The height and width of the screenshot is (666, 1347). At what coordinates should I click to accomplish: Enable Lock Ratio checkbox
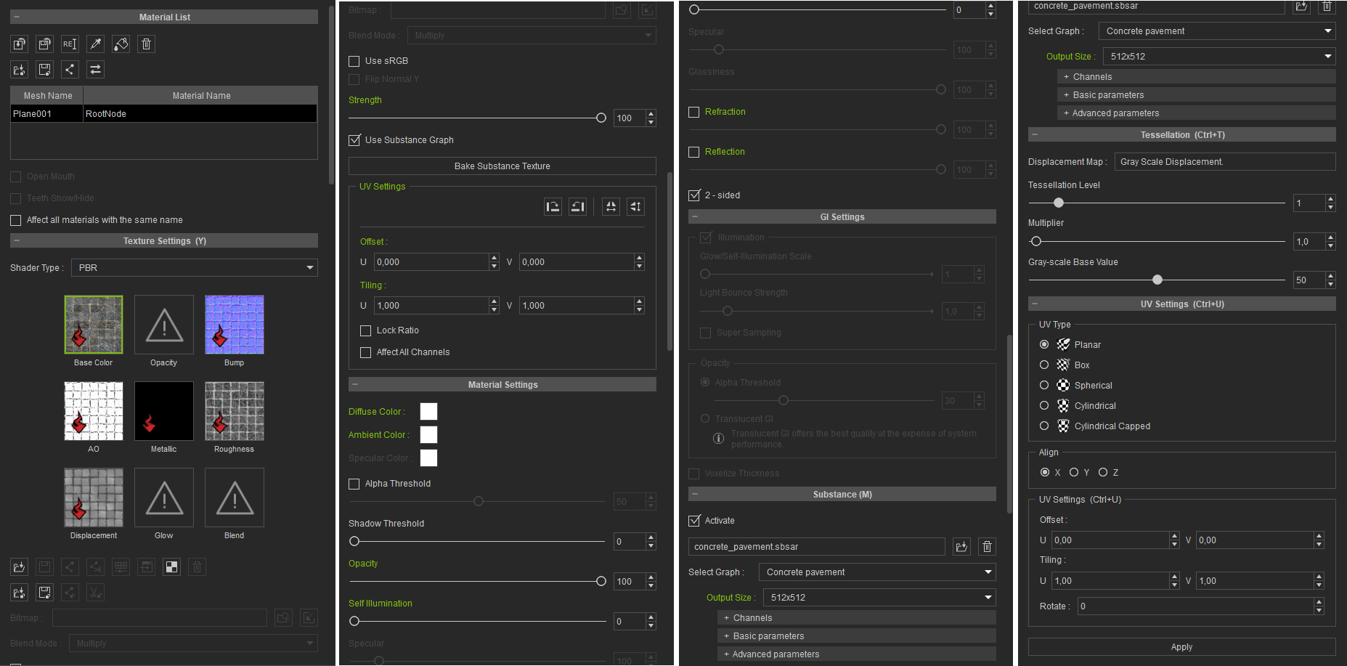click(x=366, y=330)
